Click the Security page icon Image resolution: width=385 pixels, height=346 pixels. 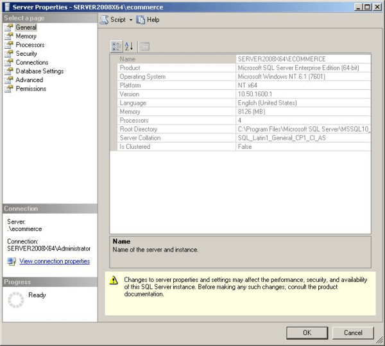(9, 54)
